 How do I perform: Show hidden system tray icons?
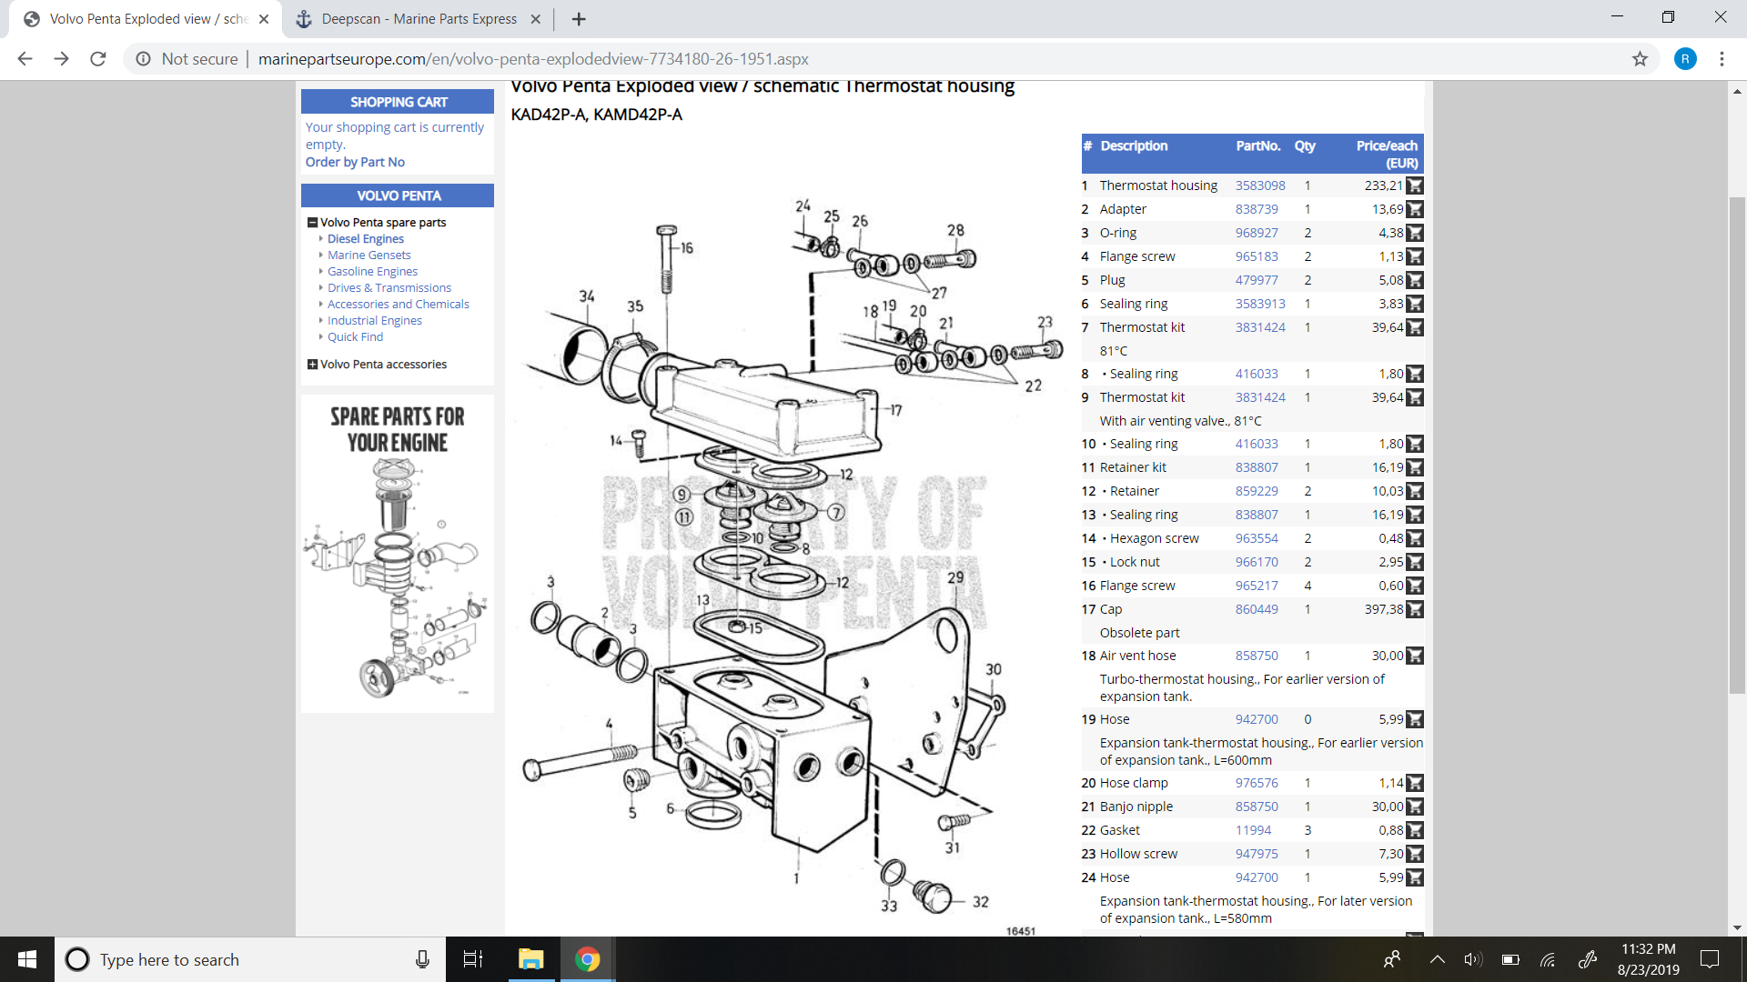1438,959
